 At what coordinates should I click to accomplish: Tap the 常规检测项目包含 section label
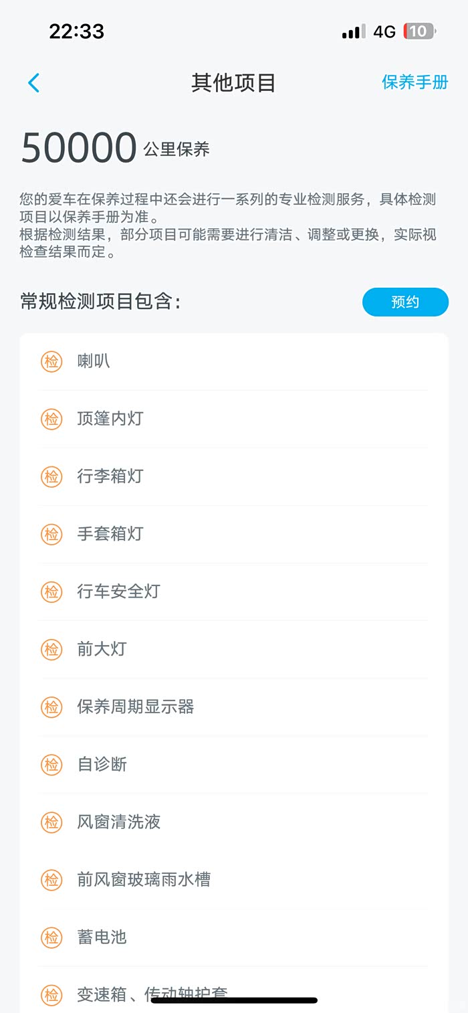100,302
